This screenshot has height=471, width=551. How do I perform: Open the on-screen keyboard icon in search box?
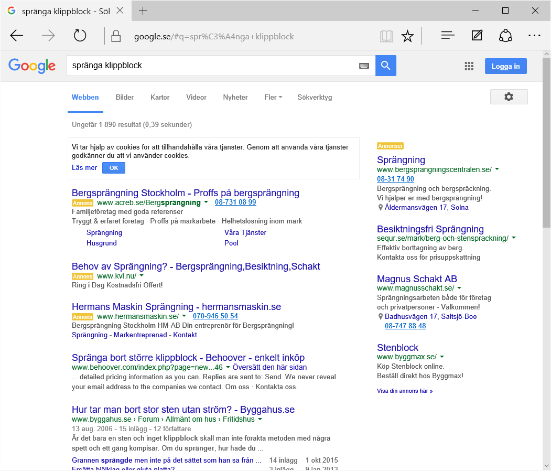point(364,66)
